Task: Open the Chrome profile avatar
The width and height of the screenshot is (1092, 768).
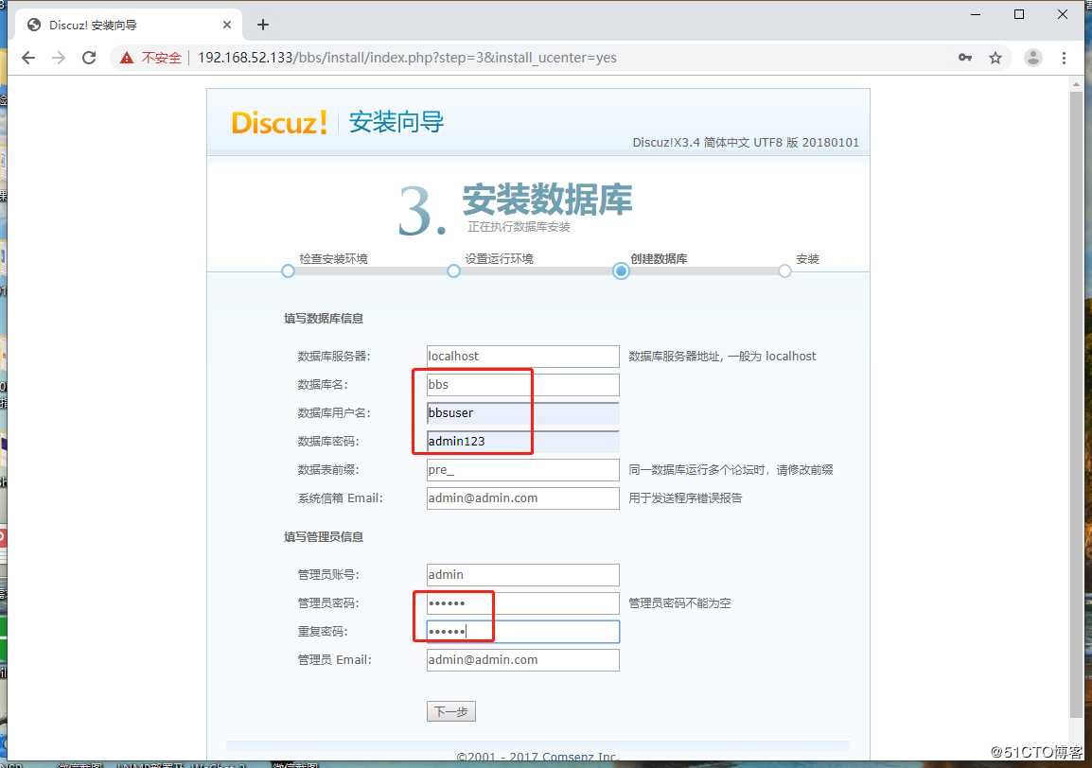Action: (1032, 58)
